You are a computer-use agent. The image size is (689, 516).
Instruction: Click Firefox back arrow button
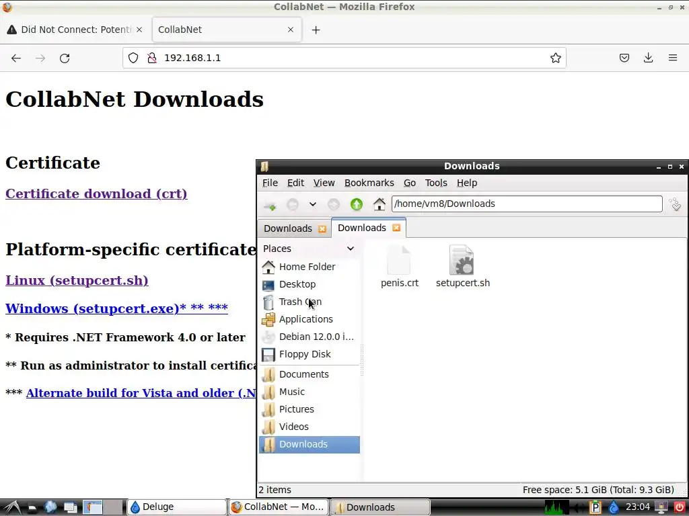pyautogui.click(x=16, y=58)
